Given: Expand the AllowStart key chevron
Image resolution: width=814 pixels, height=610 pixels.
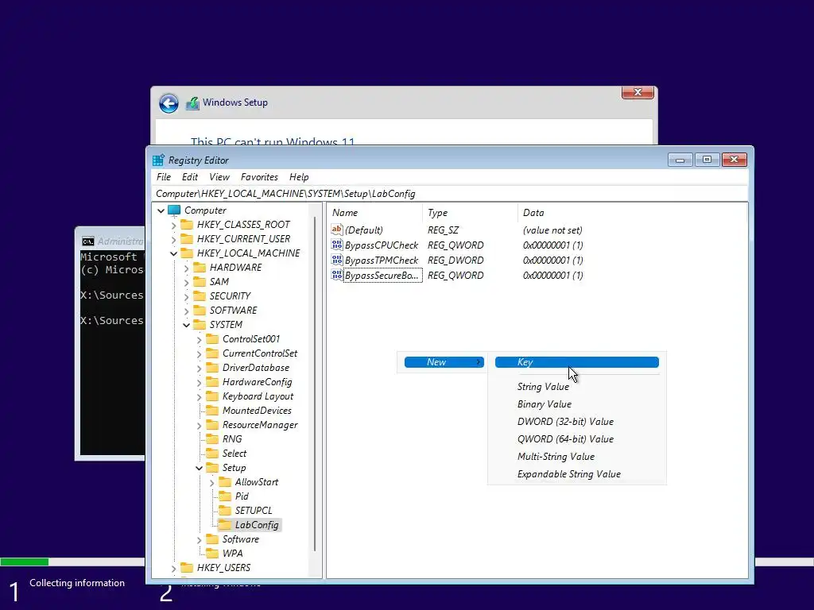Looking at the screenshot, I should [211, 482].
